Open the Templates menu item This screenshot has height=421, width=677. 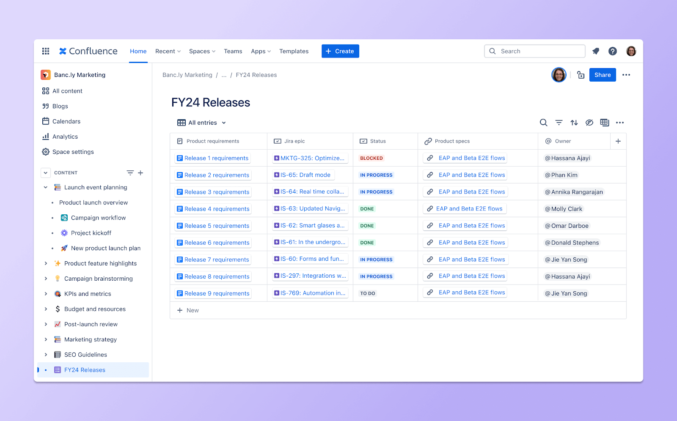[294, 51]
